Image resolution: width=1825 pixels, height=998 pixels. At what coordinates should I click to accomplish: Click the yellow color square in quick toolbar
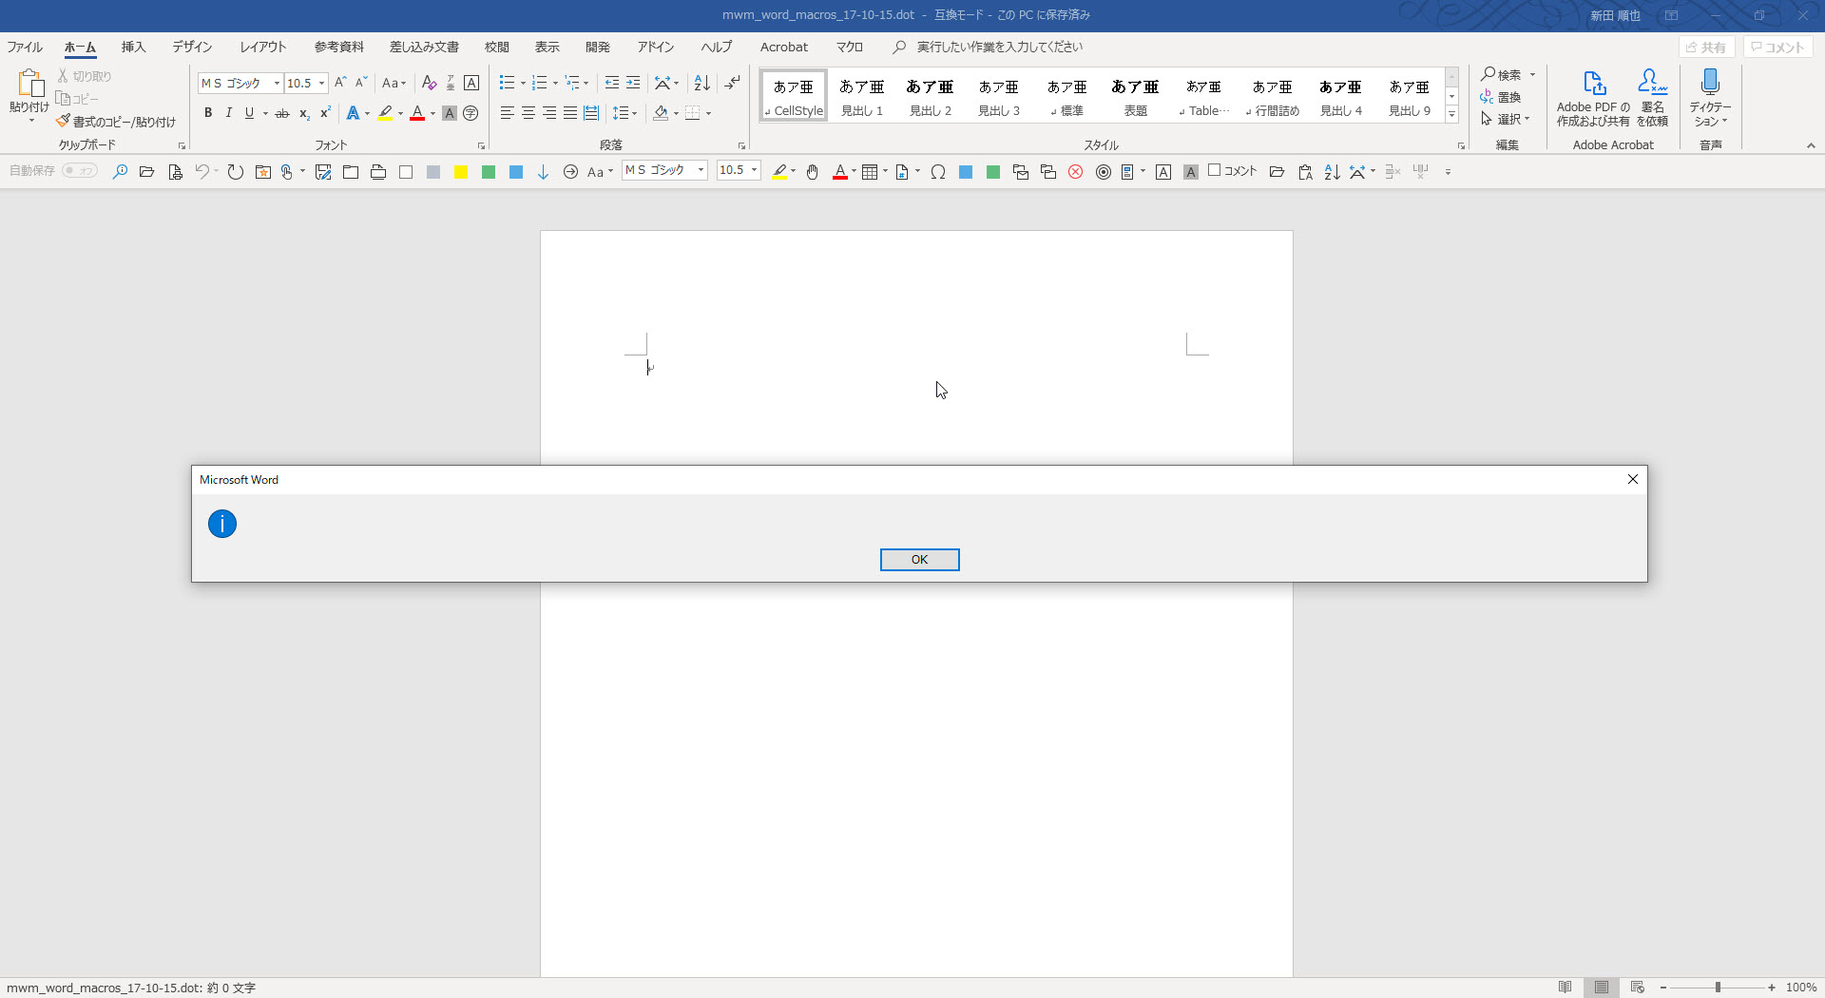[x=461, y=172]
